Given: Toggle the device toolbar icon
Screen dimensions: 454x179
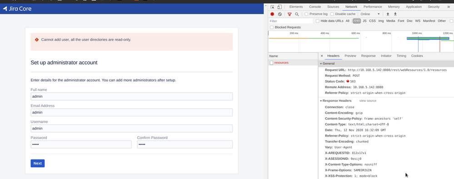Looking at the screenshot, I should click(279, 7).
